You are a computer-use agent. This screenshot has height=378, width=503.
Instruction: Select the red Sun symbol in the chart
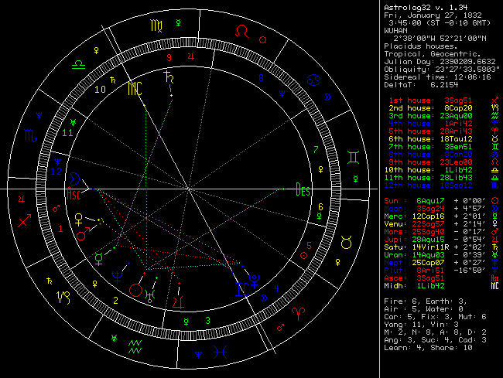point(136,290)
